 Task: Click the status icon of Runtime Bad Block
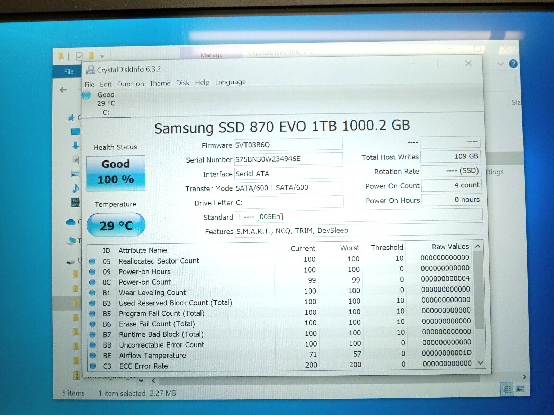click(93, 334)
